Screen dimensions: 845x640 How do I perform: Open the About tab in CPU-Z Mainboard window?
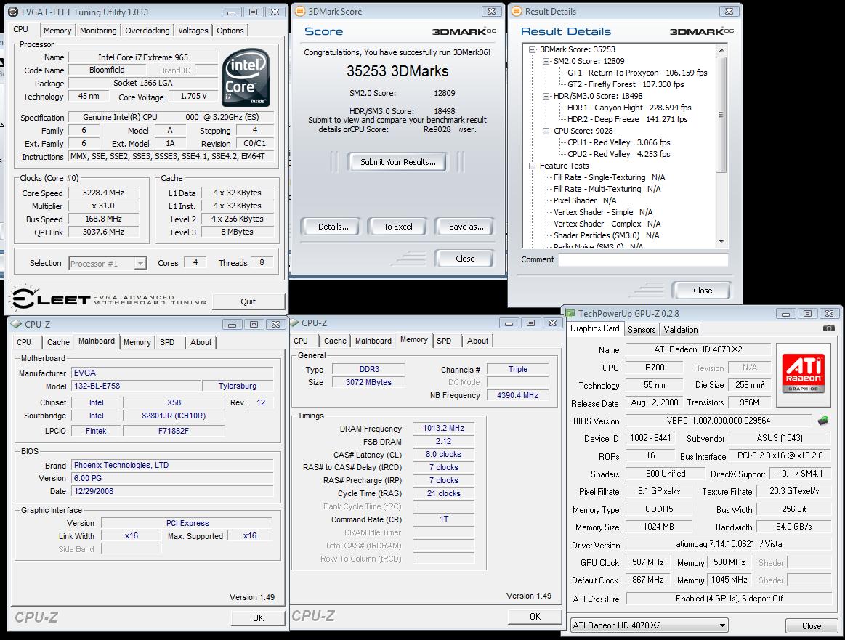tap(201, 342)
